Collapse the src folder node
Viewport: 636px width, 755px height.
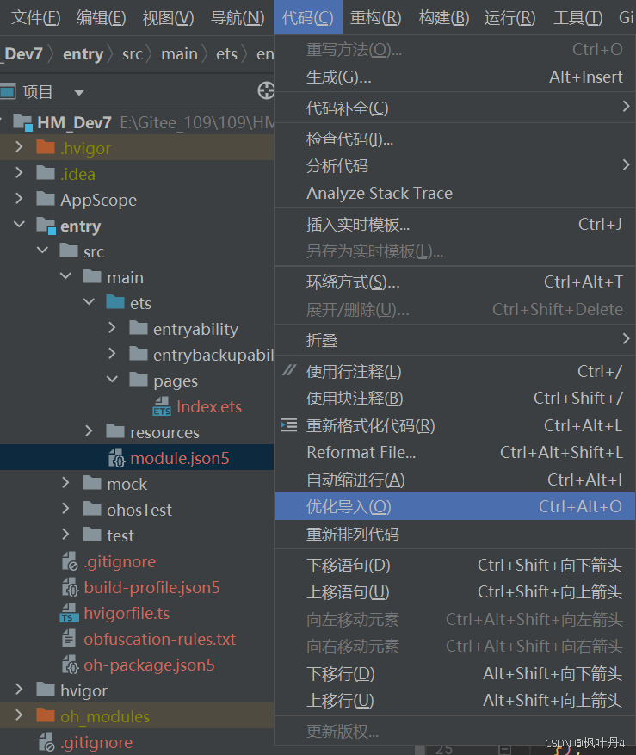42,251
